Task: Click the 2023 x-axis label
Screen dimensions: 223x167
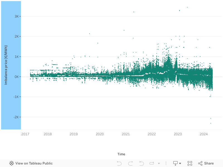Action: (x=178, y=134)
